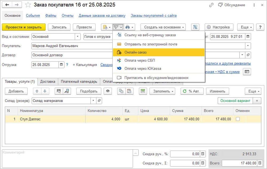The image size is (267, 169).
Task: Open calendar picker for Отгрузка date
Action: 62,65
